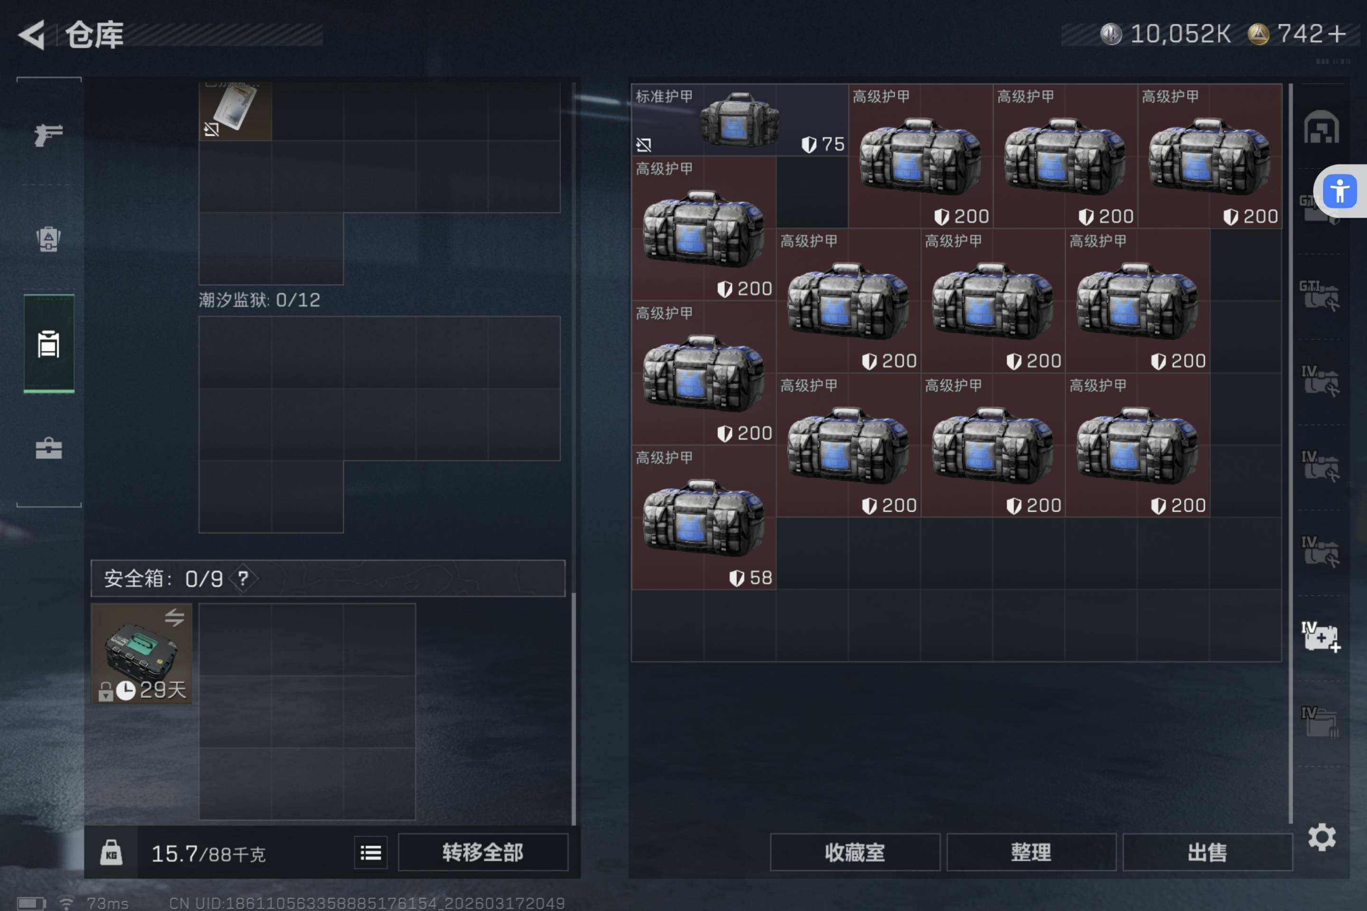Click the 转移全部 button
This screenshot has height=911, width=1367.
[x=482, y=852]
